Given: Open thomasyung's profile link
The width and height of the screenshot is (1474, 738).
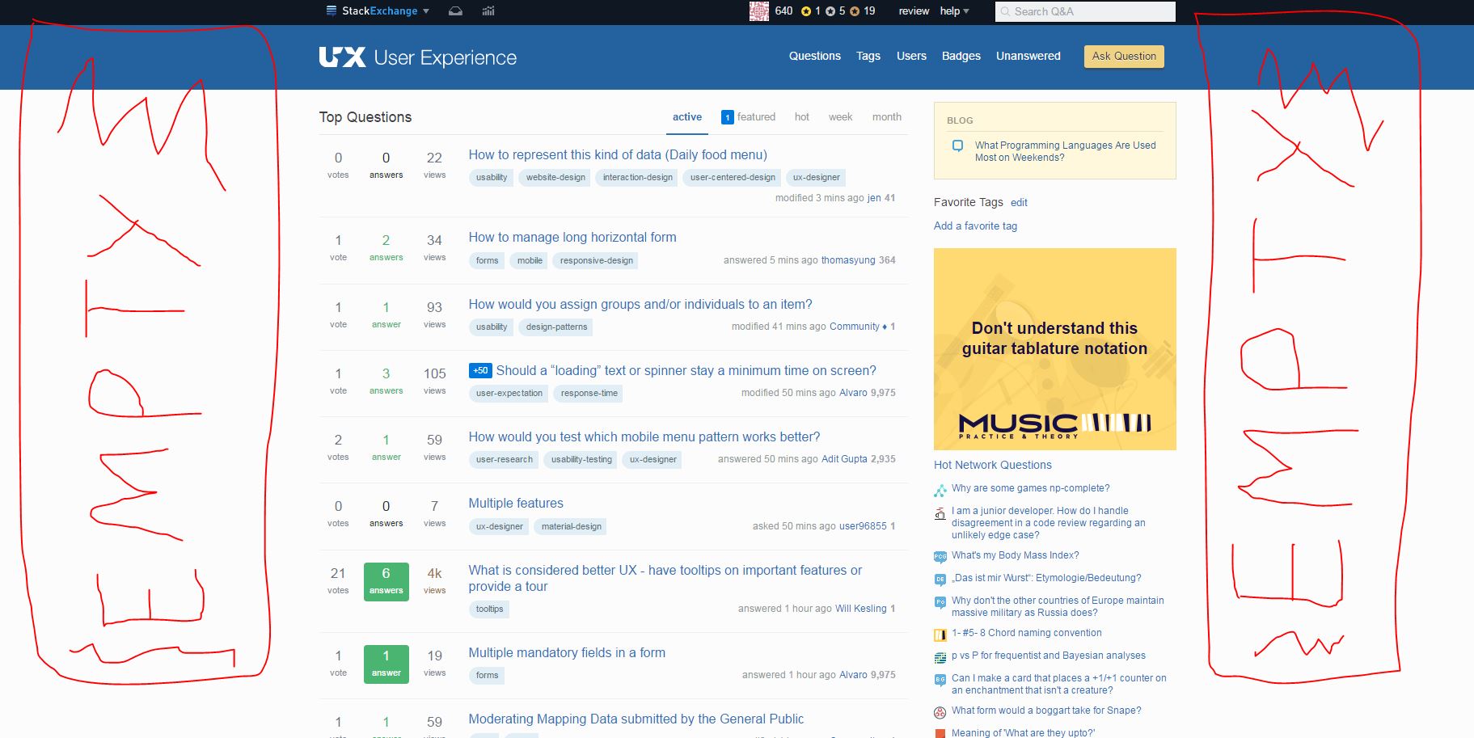Looking at the screenshot, I should tap(848, 260).
